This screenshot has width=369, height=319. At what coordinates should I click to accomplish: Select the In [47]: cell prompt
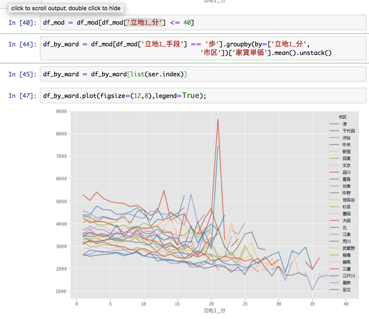tap(22, 96)
